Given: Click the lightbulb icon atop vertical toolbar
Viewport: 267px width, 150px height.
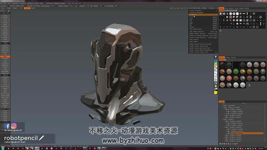Looking at the screenshot, I should [216, 57].
